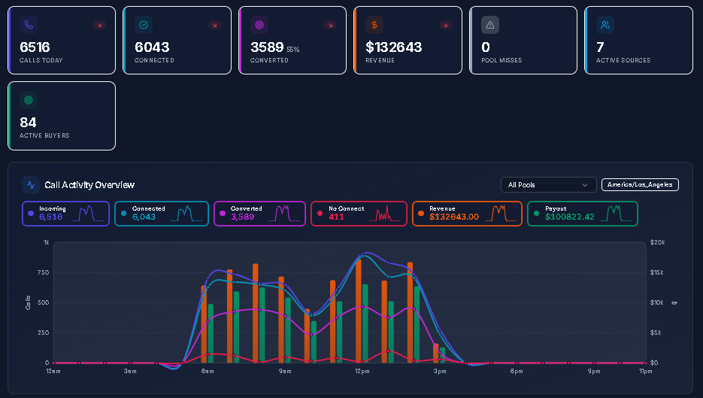The width and height of the screenshot is (703, 398).
Task: Open the 6043 Connected card
Action: (177, 41)
